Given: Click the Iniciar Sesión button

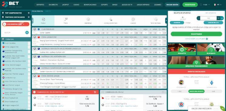Looking at the screenshot, I should point(172,5).
